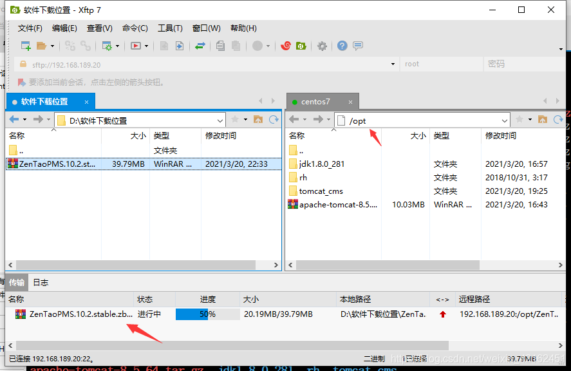Select the 传输 tab
Viewport: 571px width, 371px height.
(16, 283)
